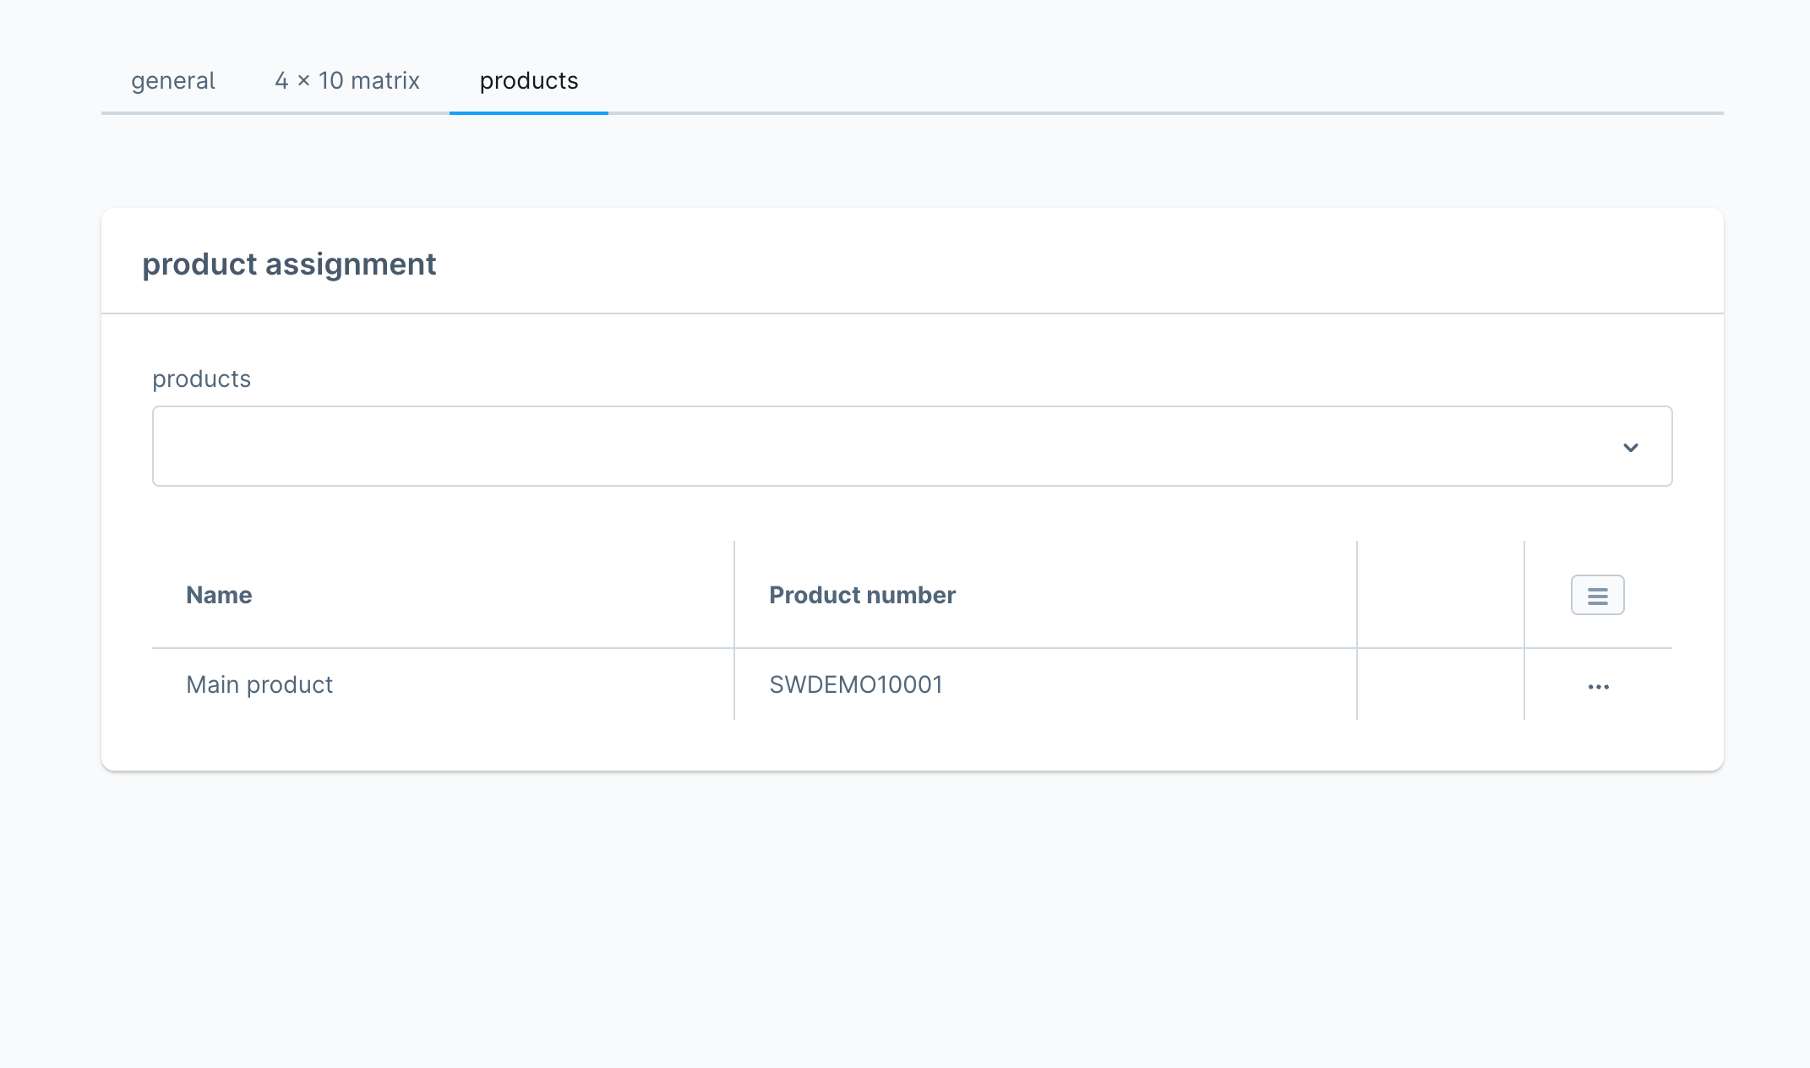Image resolution: width=1810 pixels, height=1068 pixels.
Task: Click divider left of column settings button
Action: click(x=1524, y=596)
